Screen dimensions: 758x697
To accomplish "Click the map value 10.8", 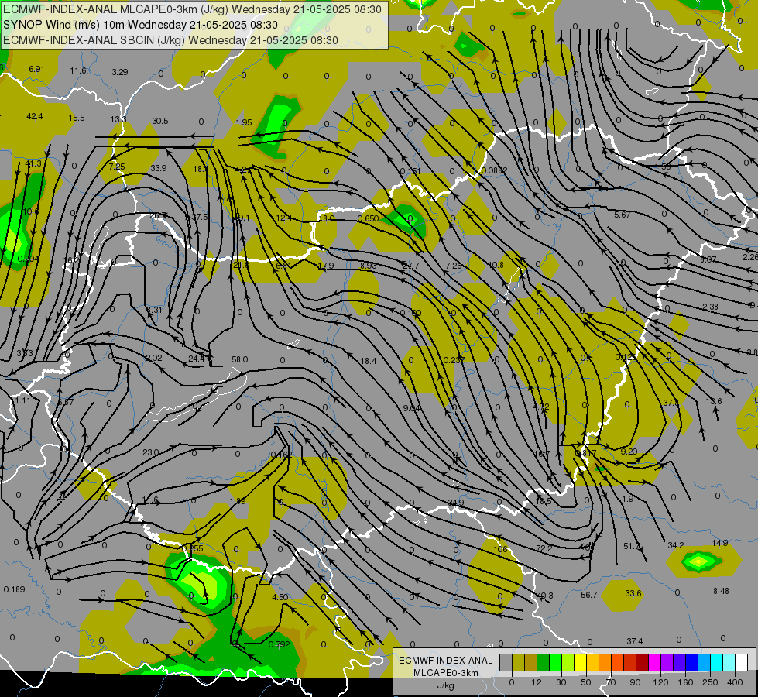I will 496,265.
